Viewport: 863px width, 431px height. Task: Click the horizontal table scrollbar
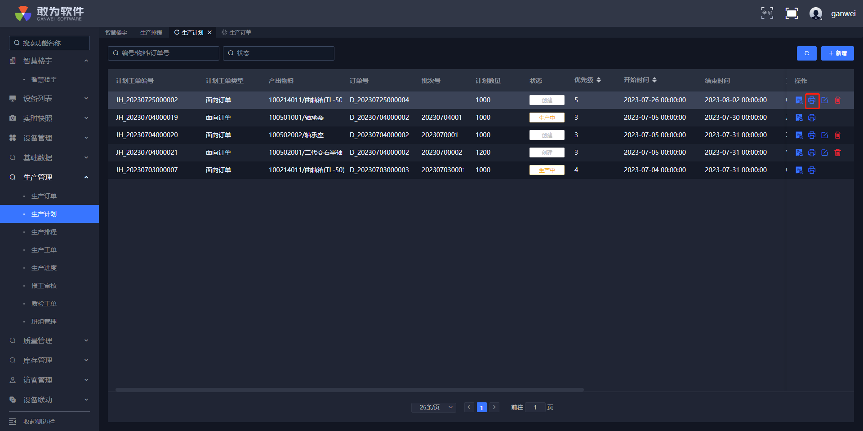pos(349,390)
